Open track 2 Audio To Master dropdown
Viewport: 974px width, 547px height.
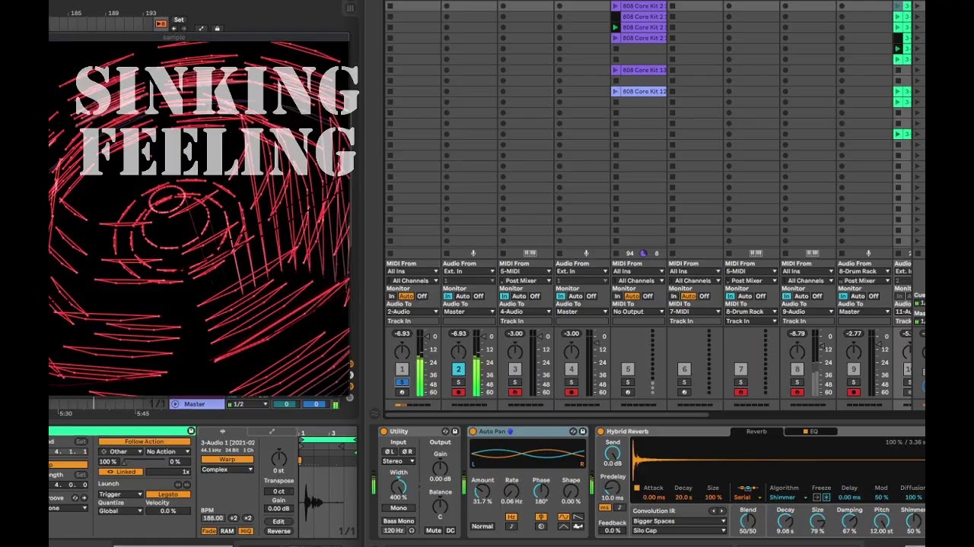[469, 311]
